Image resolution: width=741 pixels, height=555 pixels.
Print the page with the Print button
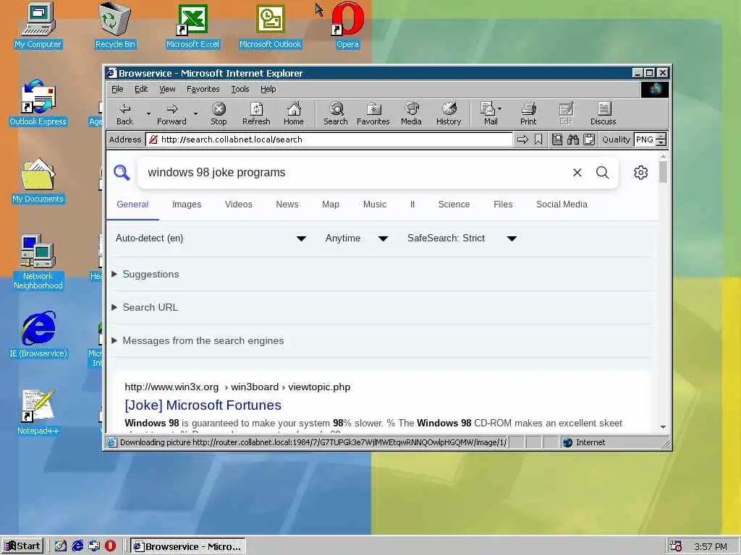tap(528, 114)
